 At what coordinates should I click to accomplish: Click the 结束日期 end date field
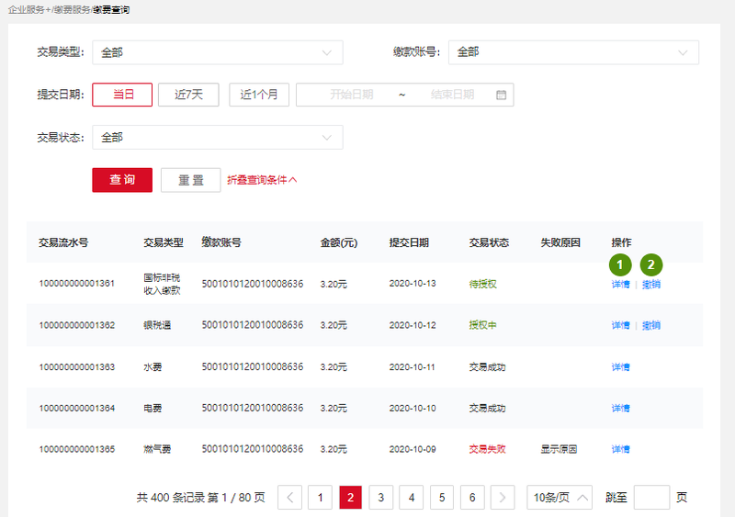coord(452,95)
